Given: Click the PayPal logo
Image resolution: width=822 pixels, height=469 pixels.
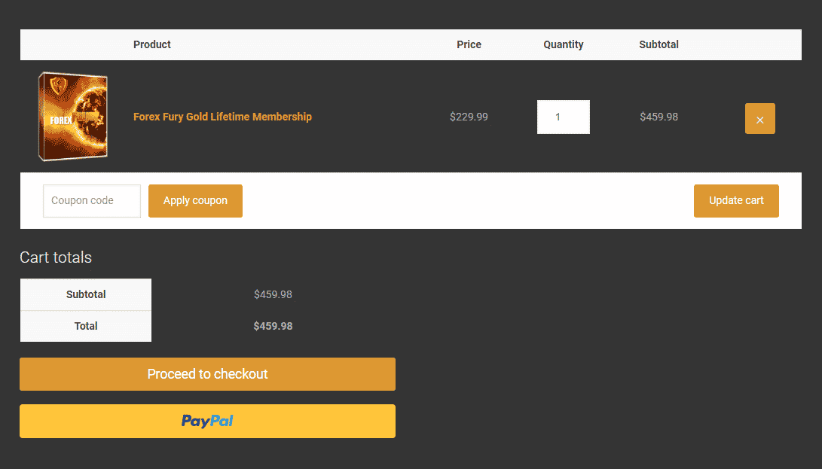Looking at the screenshot, I should pos(207,421).
